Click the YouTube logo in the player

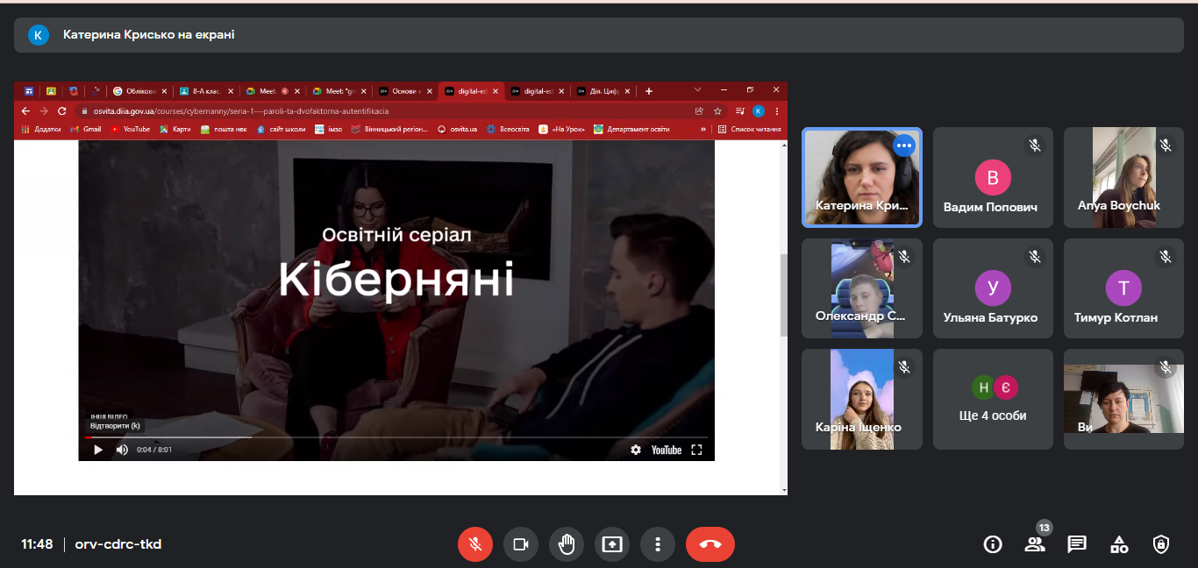pos(667,450)
